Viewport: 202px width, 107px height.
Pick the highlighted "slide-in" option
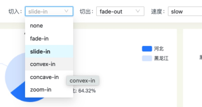click(40, 52)
